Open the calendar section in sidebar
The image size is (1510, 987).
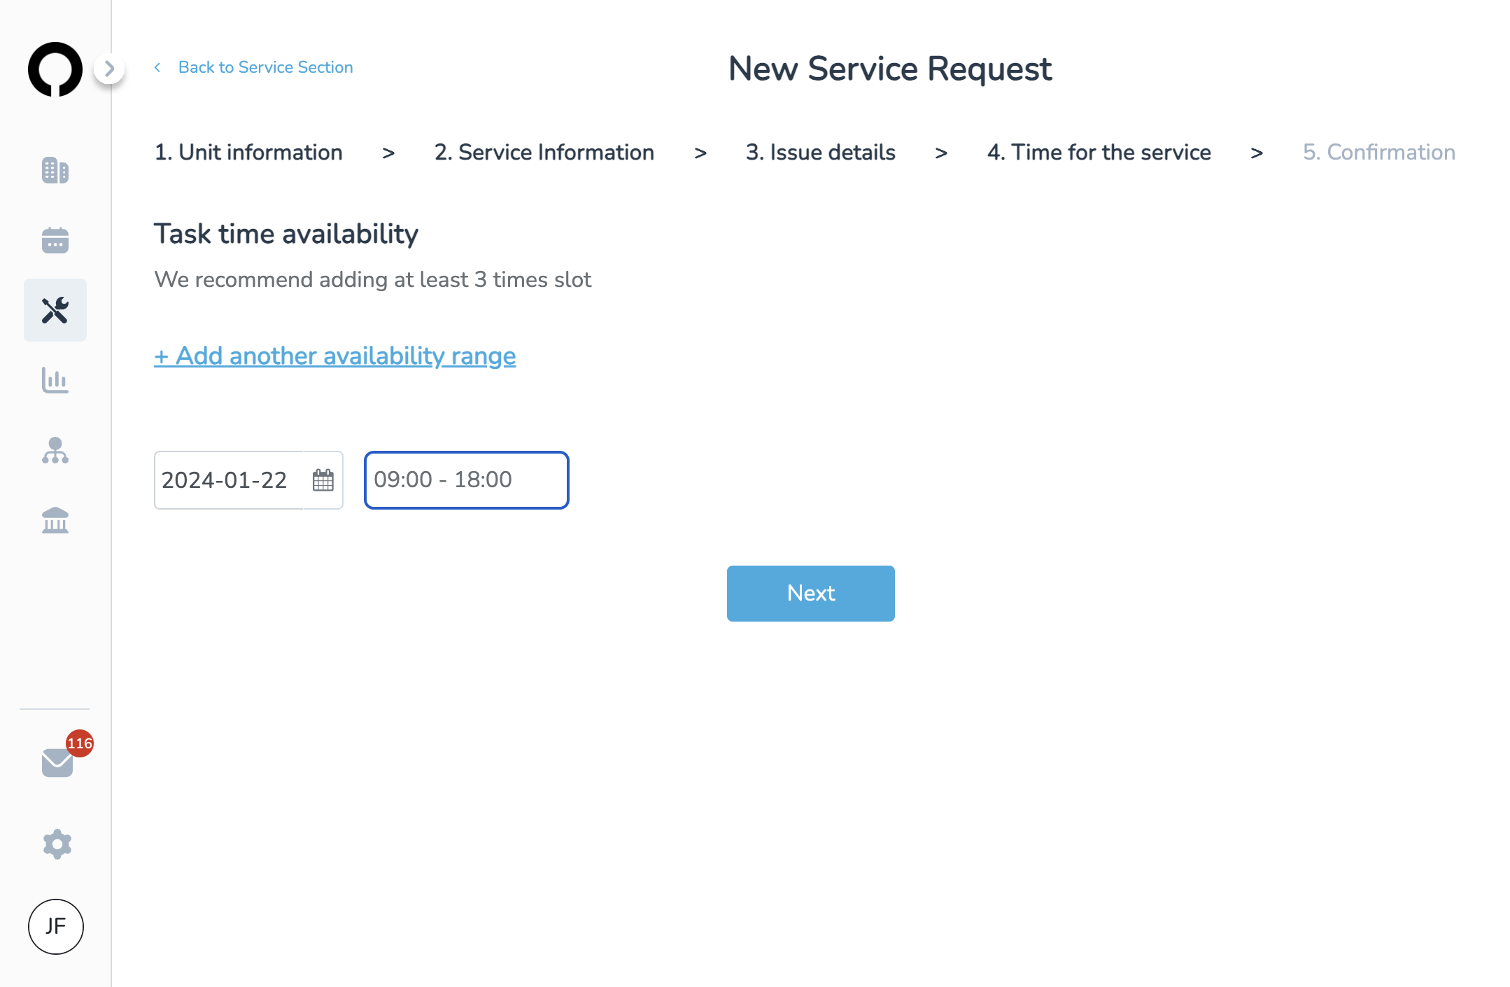click(55, 240)
